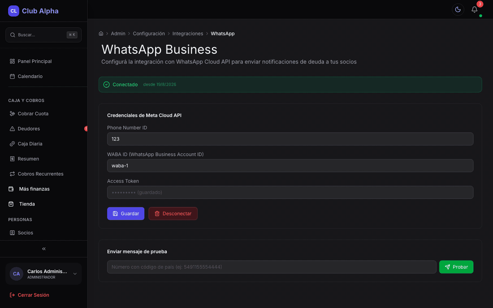Focus the Phone Number ID field
493x308 pixels.
[290, 139]
